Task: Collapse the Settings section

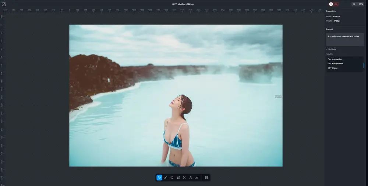Action: (331, 49)
